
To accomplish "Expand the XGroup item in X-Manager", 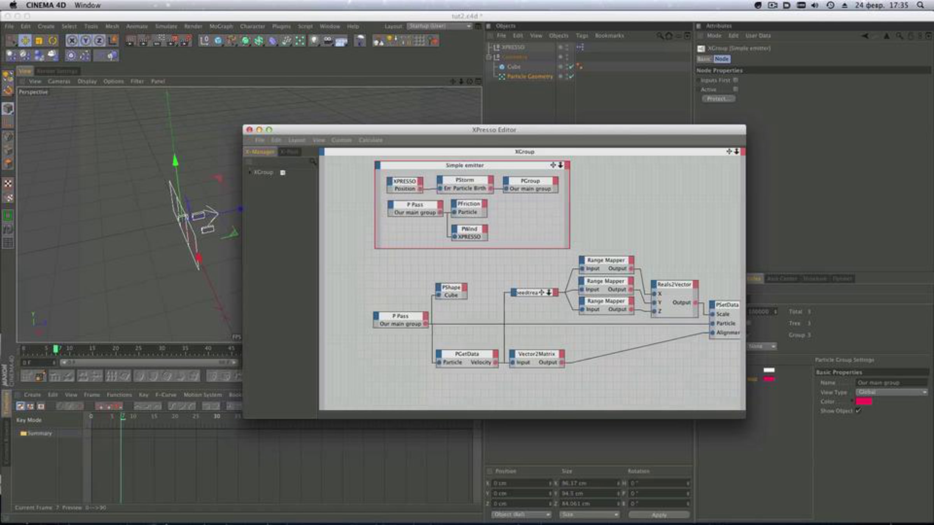I will [249, 172].
